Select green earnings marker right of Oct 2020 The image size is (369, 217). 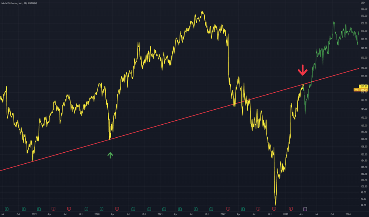point(149,209)
